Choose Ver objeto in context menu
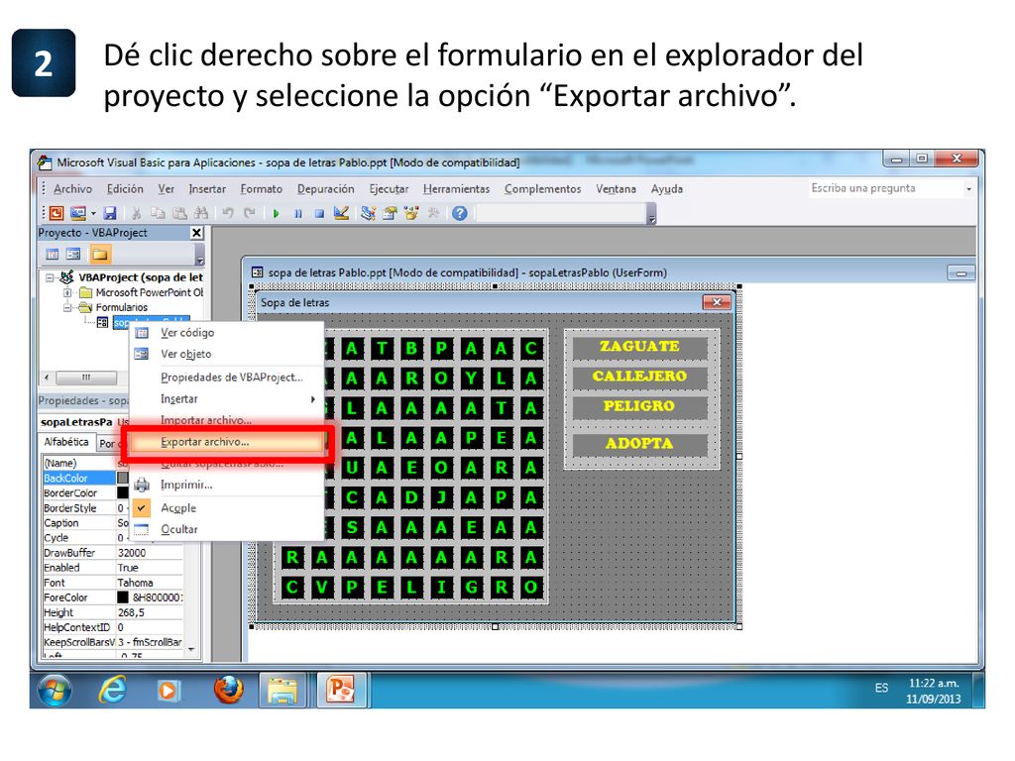1015x761 pixels. coord(227,354)
